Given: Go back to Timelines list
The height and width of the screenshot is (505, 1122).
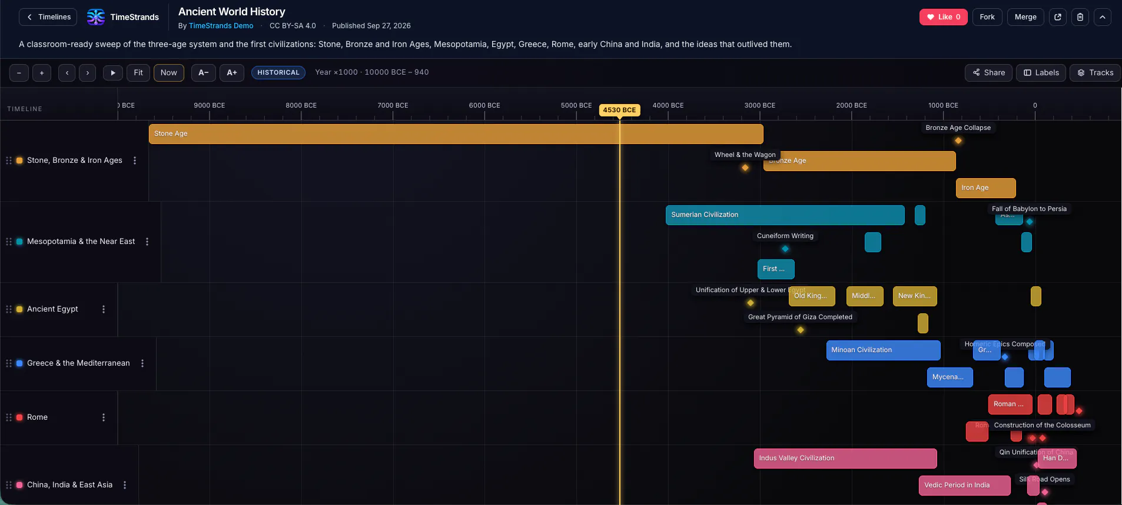Looking at the screenshot, I should [x=48, y=17].
